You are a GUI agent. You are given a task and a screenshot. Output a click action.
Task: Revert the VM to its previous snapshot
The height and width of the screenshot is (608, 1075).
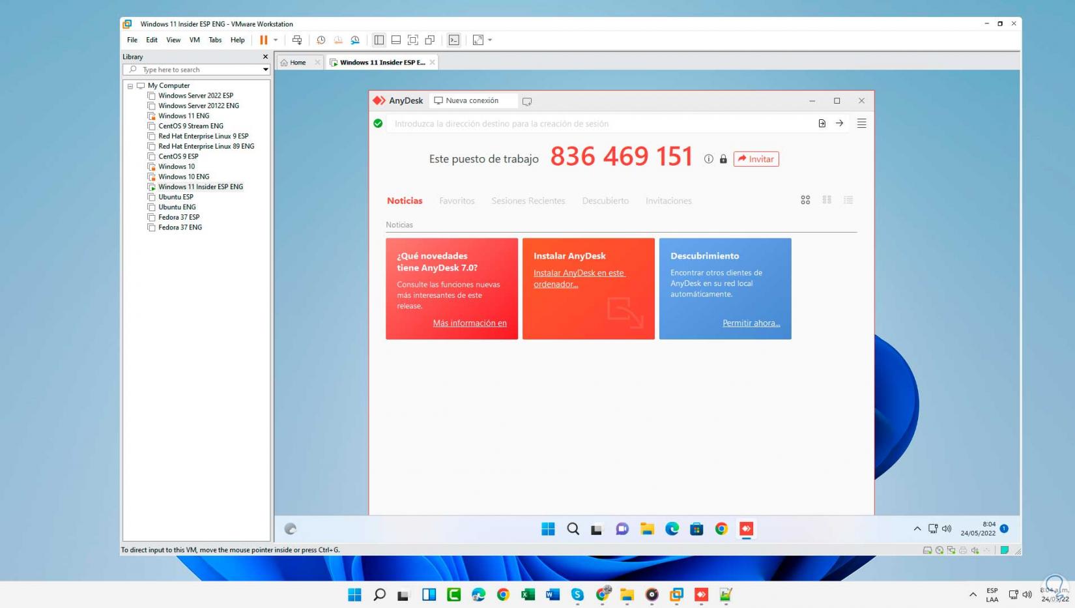[338, 40]
